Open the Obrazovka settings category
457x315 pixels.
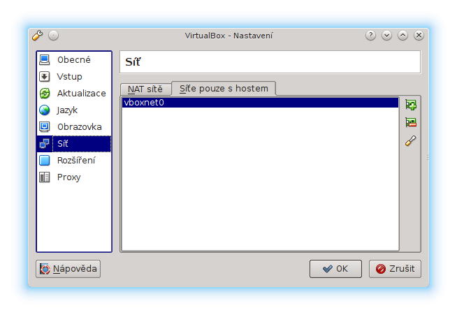click(74, 127)
